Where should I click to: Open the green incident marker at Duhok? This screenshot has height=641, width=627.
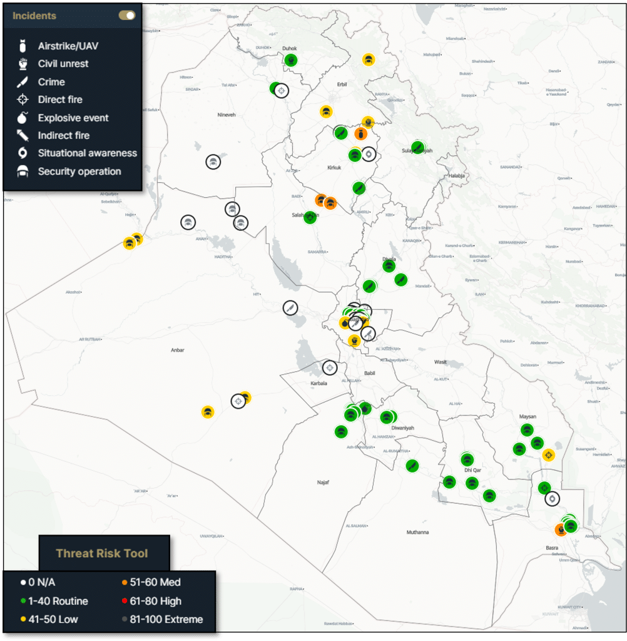click(x=290, y=60)
